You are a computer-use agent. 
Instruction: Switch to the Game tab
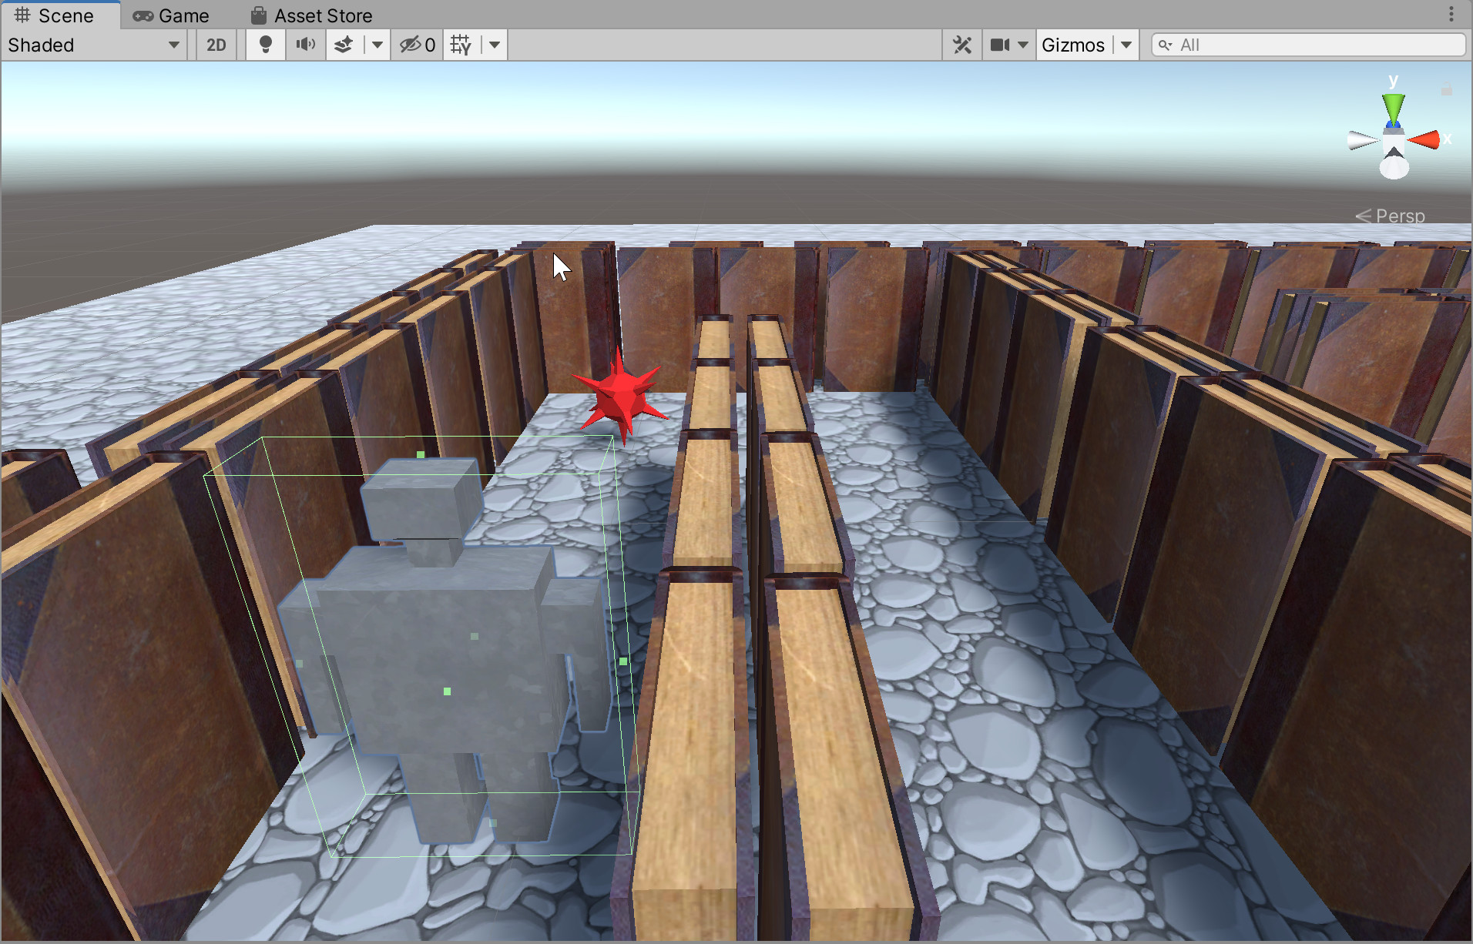coord(171,15)
